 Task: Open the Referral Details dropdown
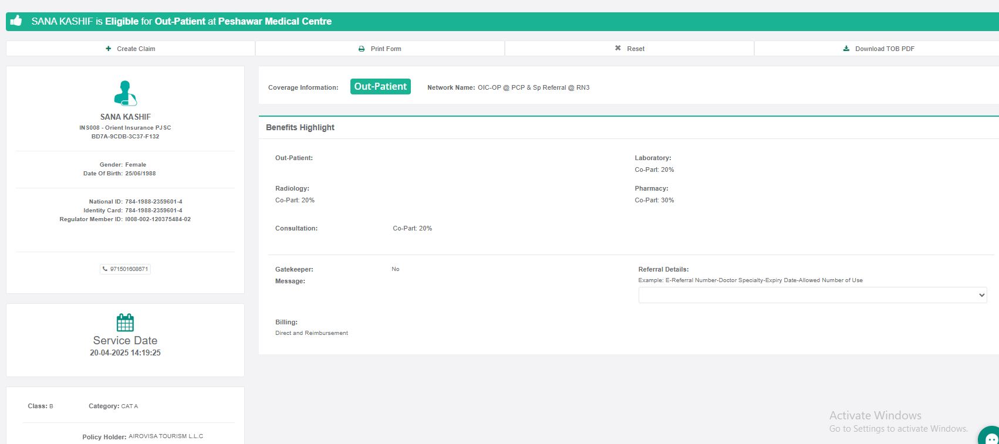(812, 295)
